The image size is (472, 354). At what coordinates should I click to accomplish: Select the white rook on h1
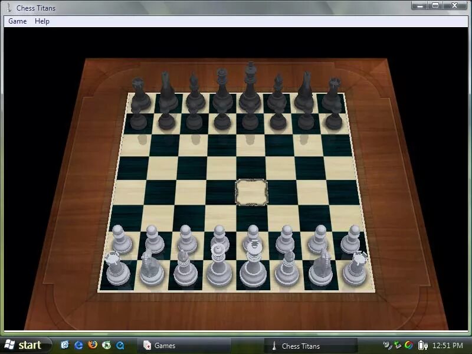[356, 268]
